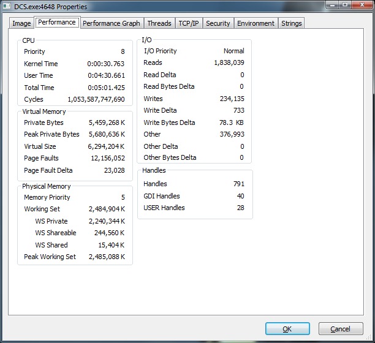Viewport: 375px width, 343px height.
Task: Click Other value 376,993
Action: click(232, 134)
